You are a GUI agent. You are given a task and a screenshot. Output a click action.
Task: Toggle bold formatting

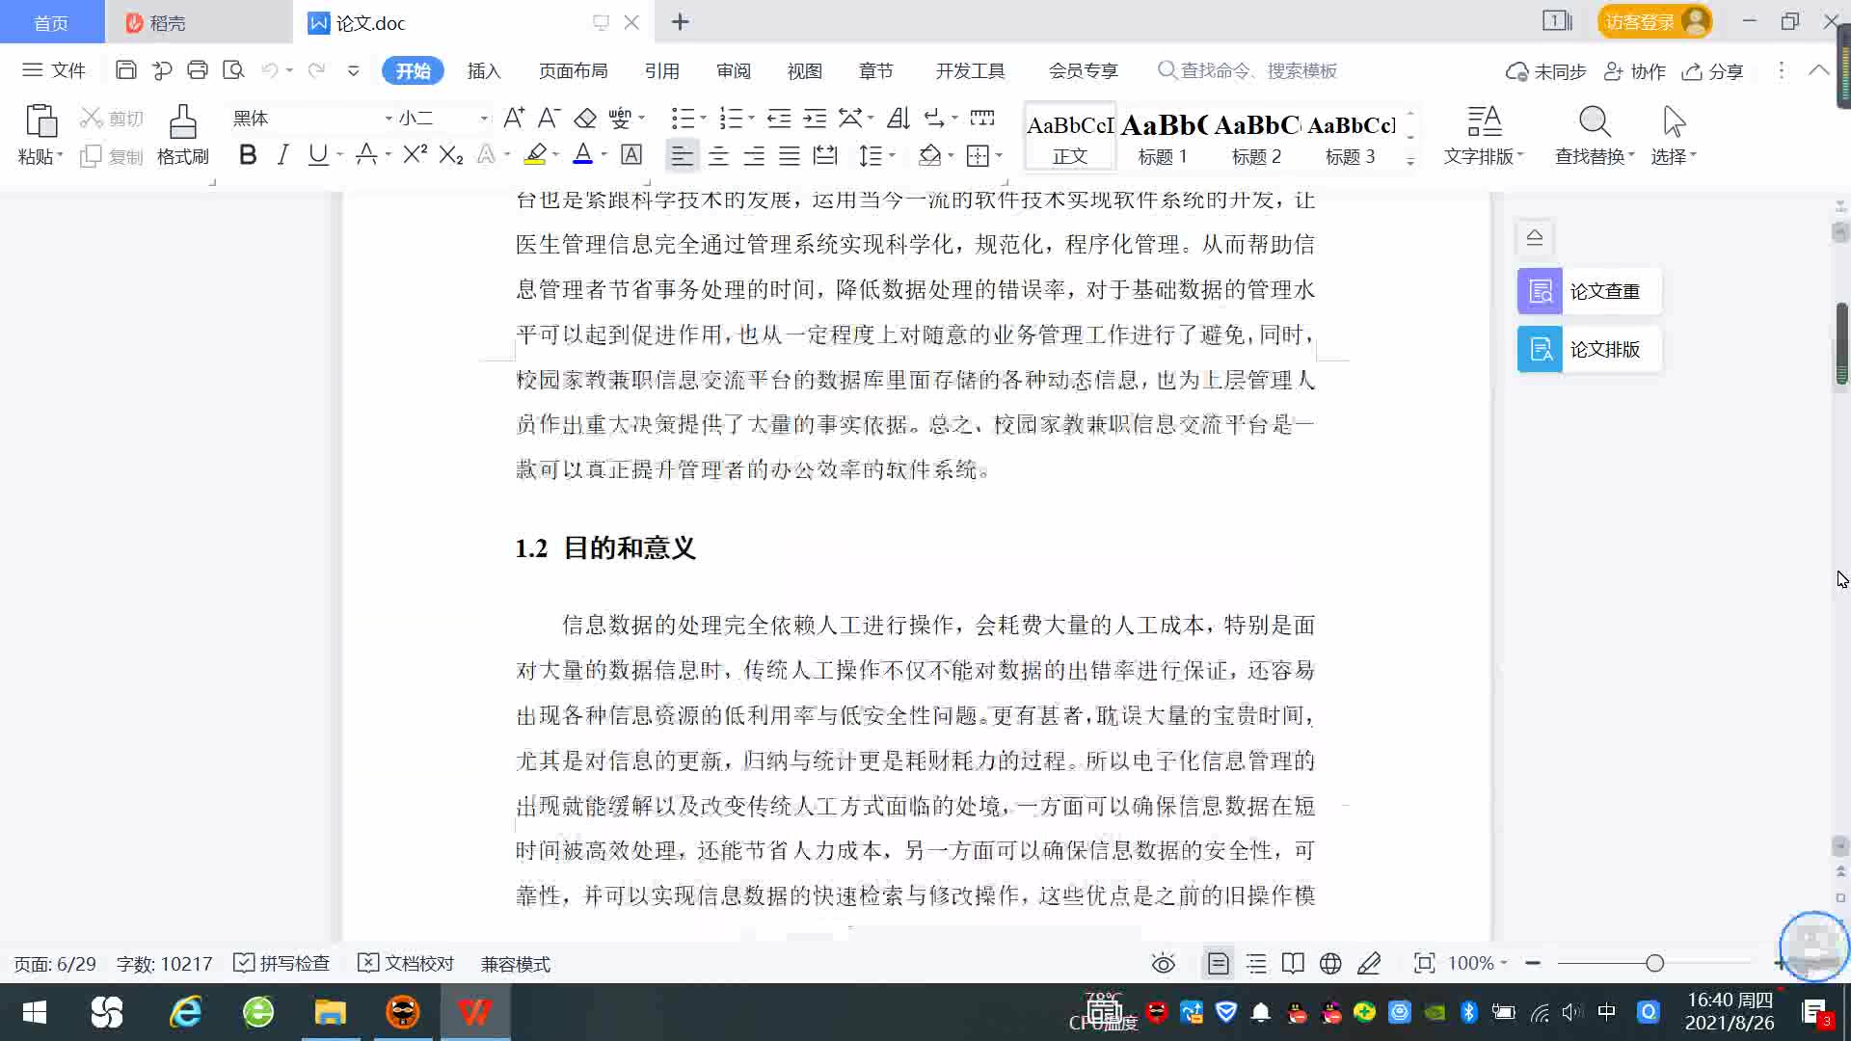point(248,155)
